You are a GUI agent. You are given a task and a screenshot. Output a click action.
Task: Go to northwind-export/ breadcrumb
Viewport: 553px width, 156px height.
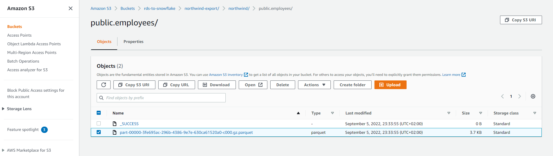(x=202, y=8)
